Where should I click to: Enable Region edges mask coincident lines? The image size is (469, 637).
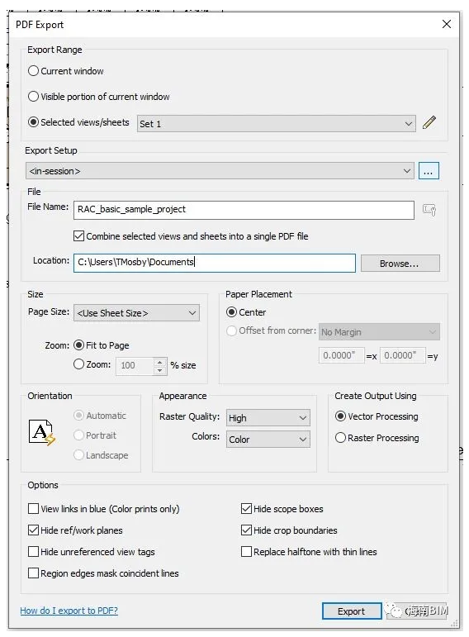point(33,573)
